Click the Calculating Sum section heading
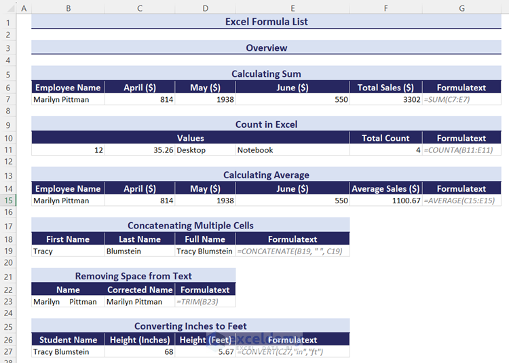 (266, 74)
